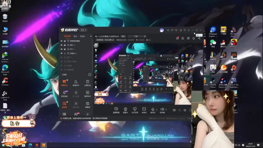Add a camera source
The width and height of the screenshot is (263, 148).
(125, 110)
